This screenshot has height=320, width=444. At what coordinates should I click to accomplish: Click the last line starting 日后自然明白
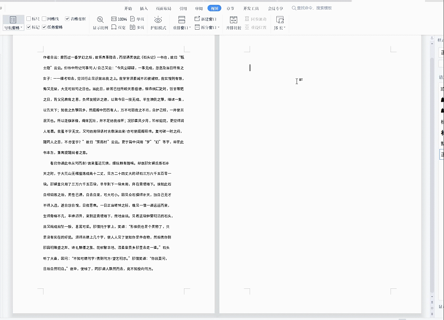coord(98,269)
